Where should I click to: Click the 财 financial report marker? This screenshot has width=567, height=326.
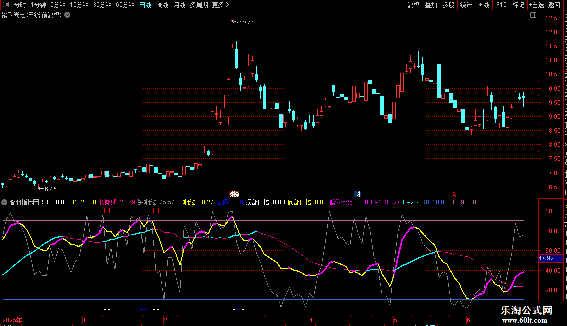point(357,194)
